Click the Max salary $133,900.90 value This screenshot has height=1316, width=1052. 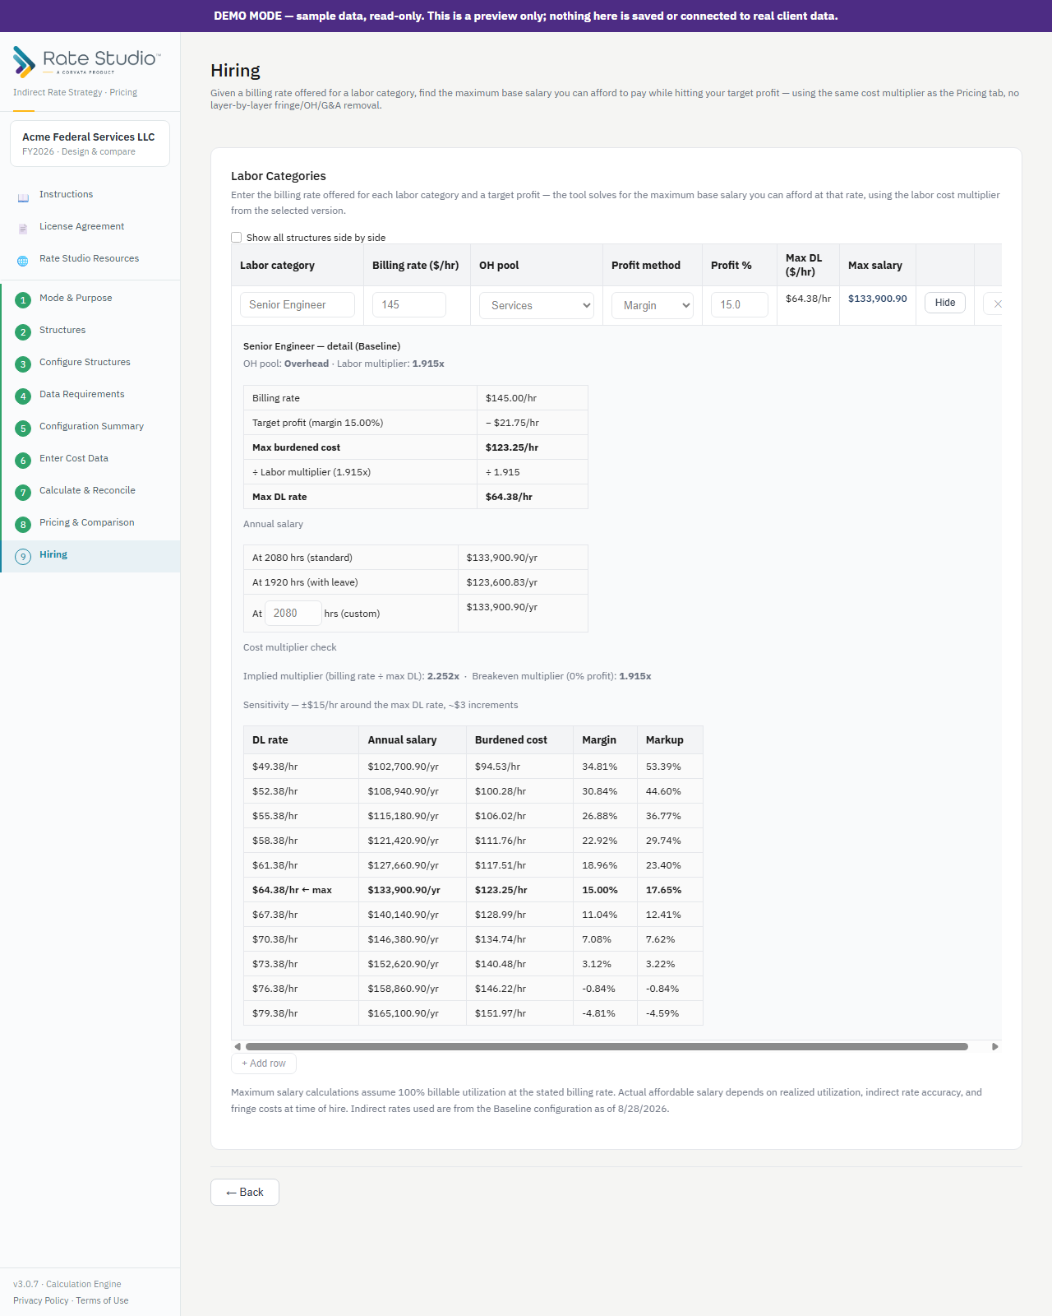[878, 299]
